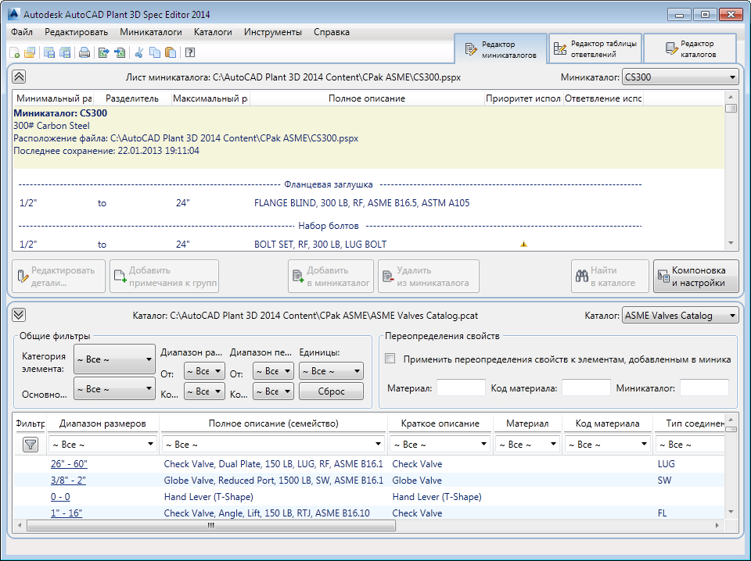Click the Материал override input field

point(461,388)
